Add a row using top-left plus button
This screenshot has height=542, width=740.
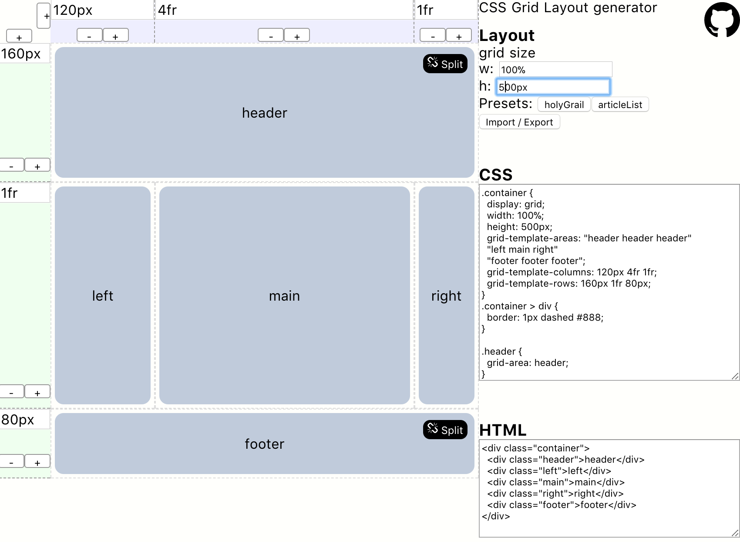click(19, 37)
